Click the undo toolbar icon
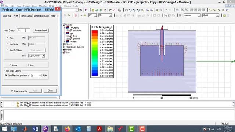235x132 pixels. (x=166, y=10)
